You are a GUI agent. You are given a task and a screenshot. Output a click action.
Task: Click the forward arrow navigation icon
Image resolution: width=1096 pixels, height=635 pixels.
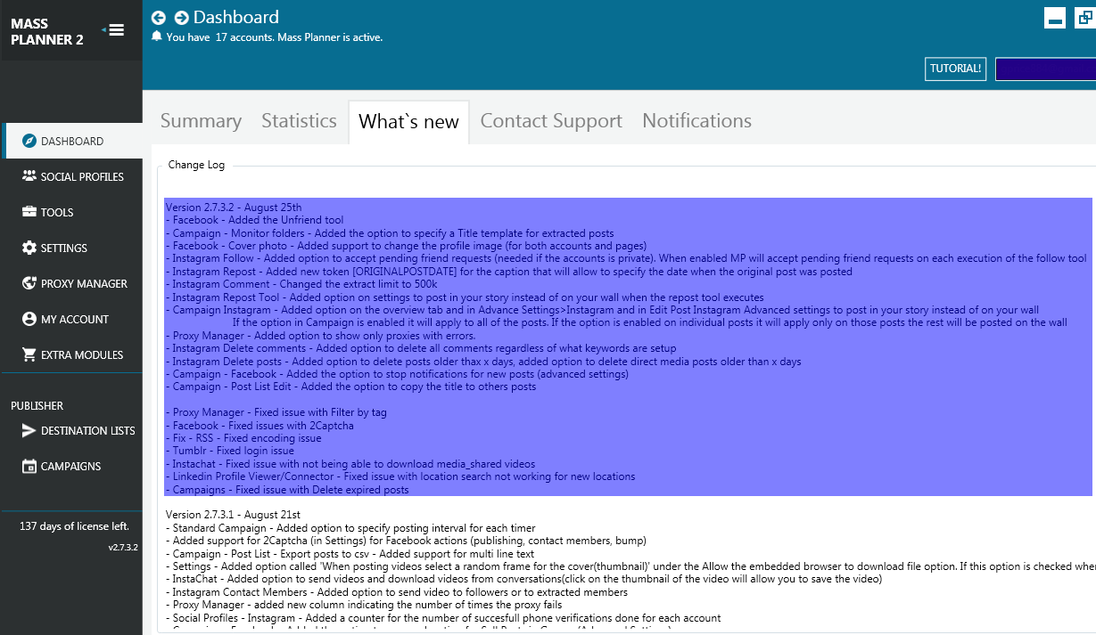pyautogui.click(x=181, y=18)
